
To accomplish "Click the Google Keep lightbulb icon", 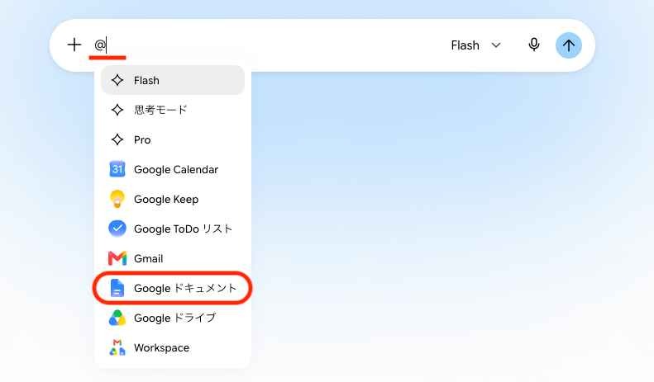I will coord(117,199).
